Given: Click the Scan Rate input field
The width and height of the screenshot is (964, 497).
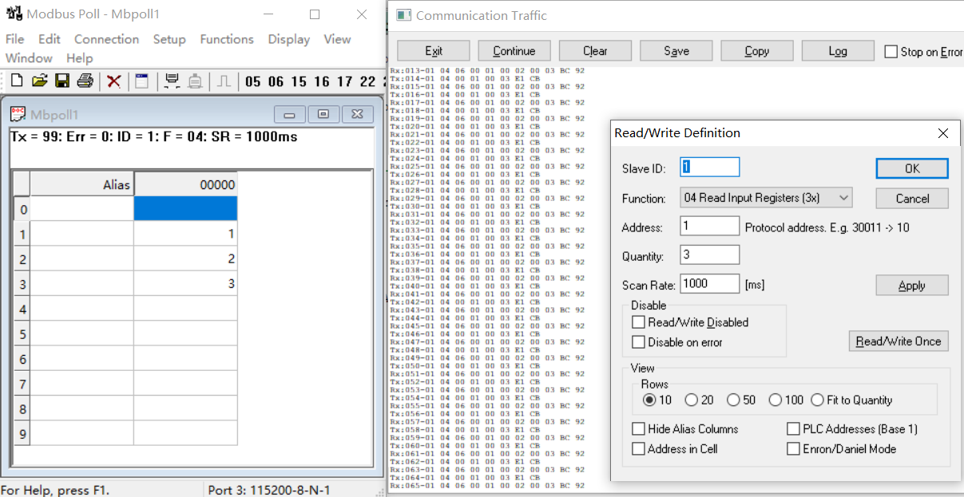Looking at the screenshot, I should (x=710, y=283).
